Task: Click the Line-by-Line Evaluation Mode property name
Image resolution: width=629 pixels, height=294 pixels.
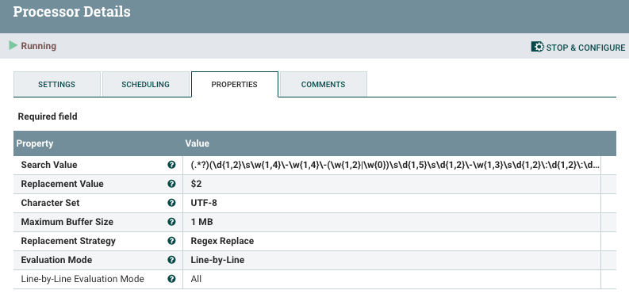Action: [82, 279]
